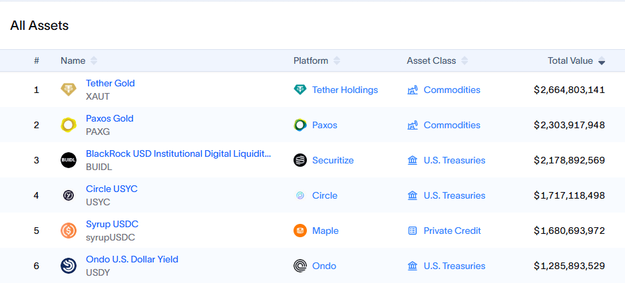Open U.S. Treasuries link in the Ondo USDY row
The image size is (625, 291).
pyautogui.click(x=455, y=266)
